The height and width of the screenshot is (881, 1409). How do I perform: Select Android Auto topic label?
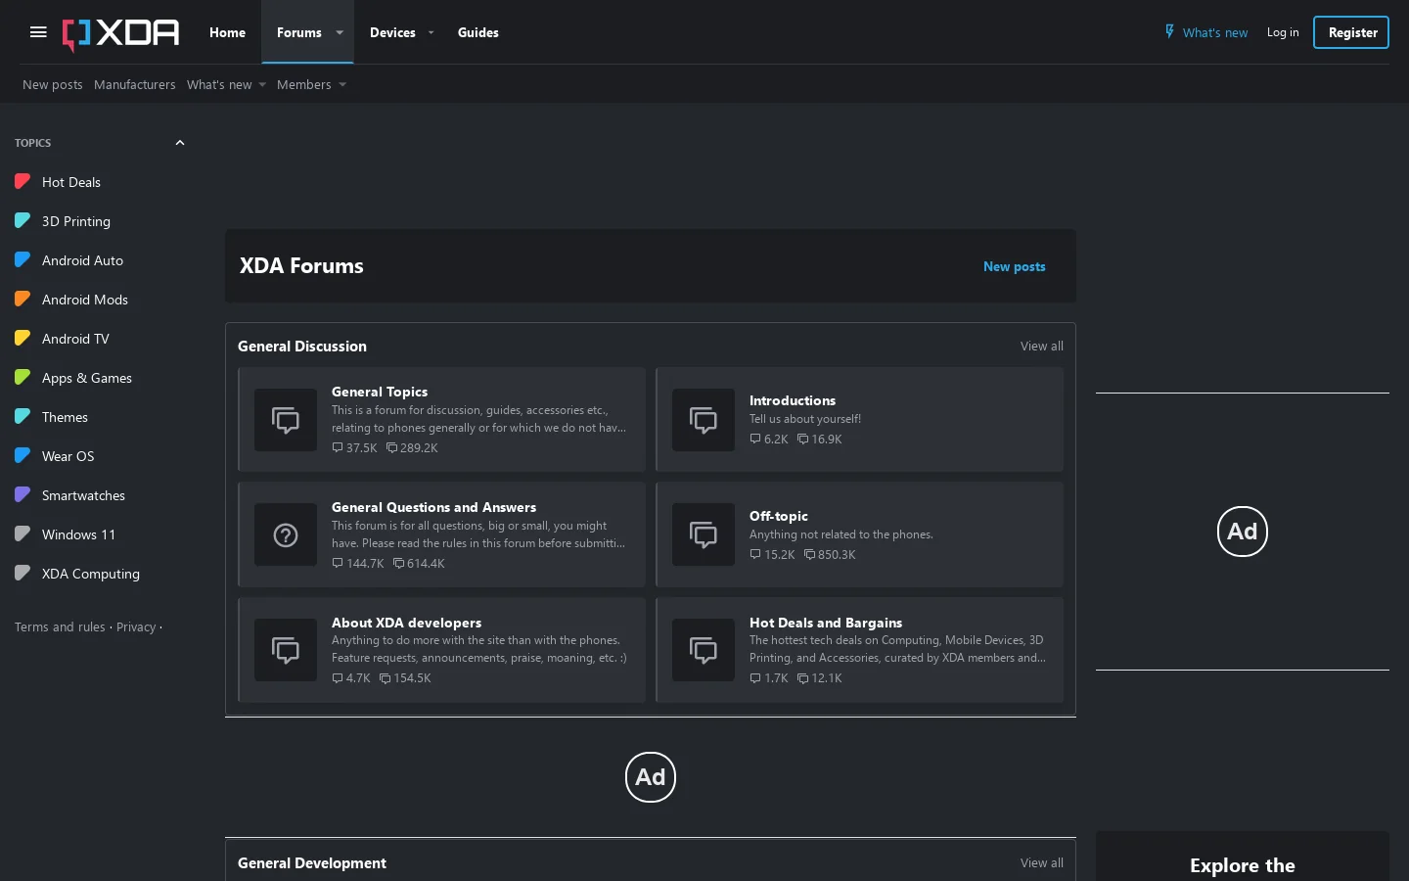pos(82,260)
